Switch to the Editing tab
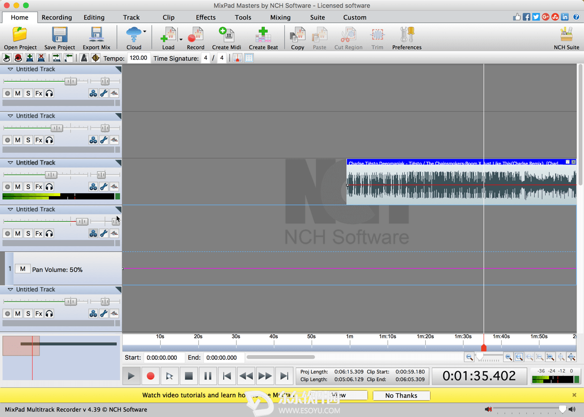This screenshot has height=417, width=584. pos(94,17)
